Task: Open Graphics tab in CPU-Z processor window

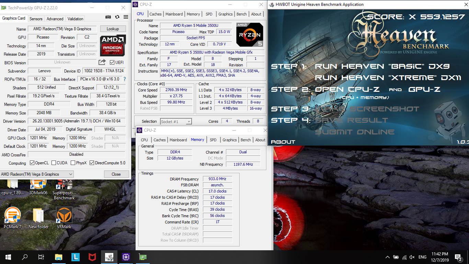Action: tap(226, 14)
